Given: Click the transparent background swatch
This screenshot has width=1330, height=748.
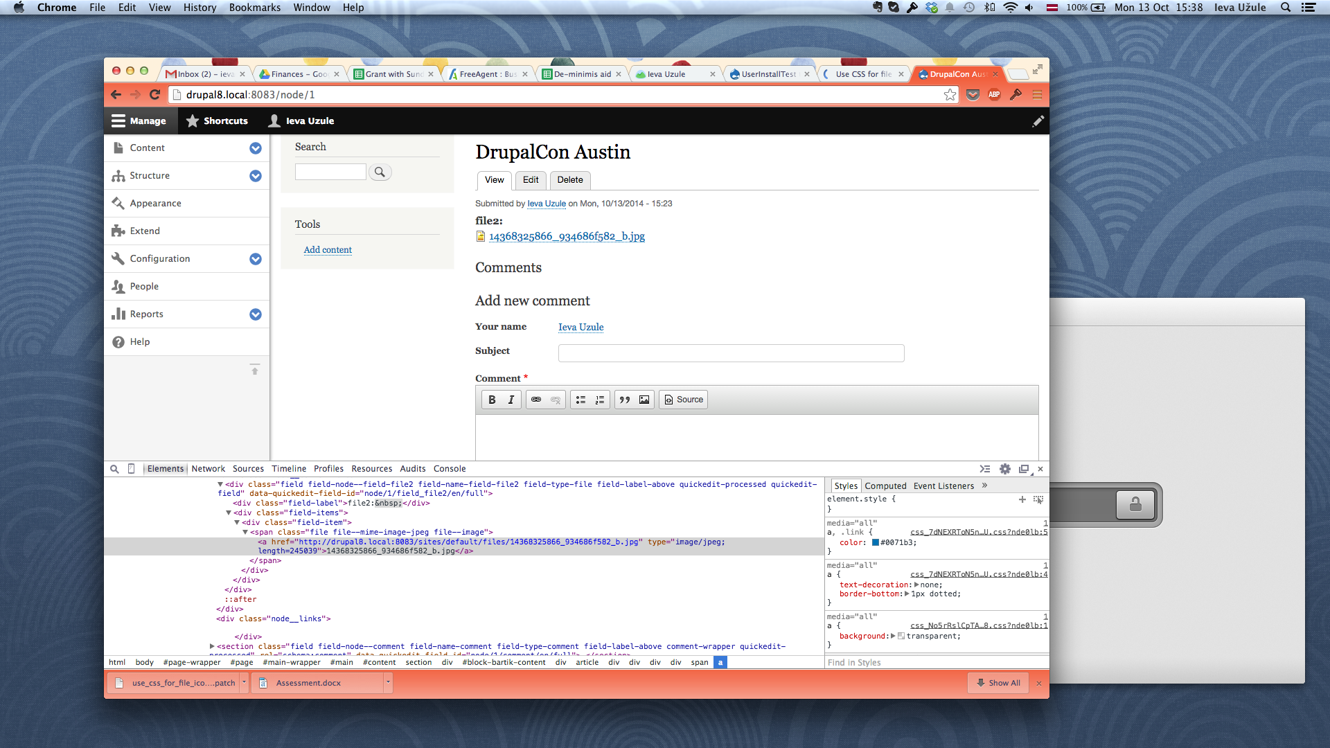Looking at the screenshot, I should (901, 636).
